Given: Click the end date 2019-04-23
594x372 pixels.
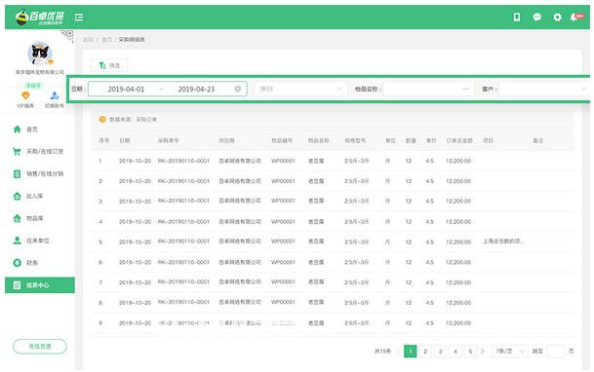Looking at the screenshot, I should point(196,90).
